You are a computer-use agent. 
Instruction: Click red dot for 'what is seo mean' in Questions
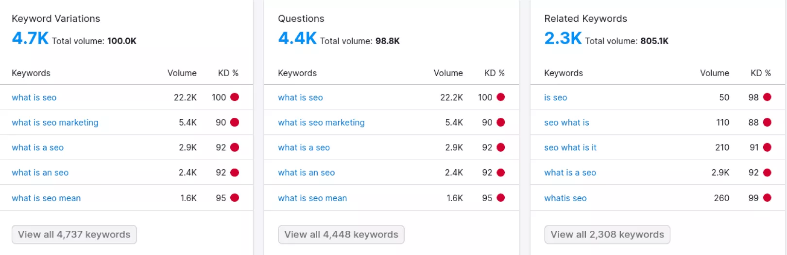(x=501, y=197)
